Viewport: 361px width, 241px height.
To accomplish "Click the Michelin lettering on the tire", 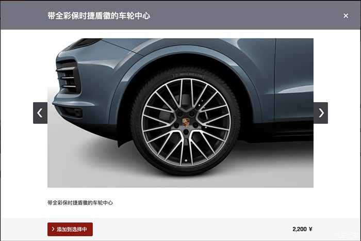I will [191, 75].
